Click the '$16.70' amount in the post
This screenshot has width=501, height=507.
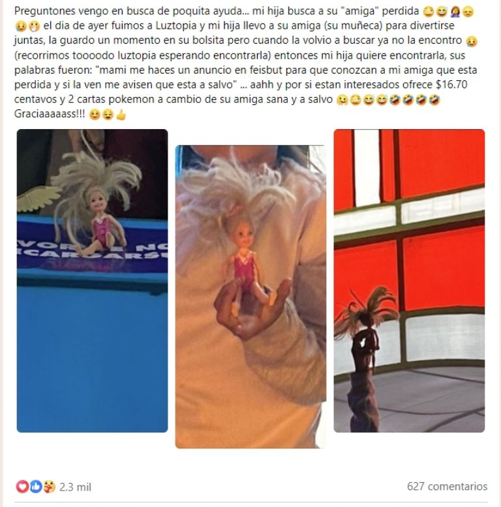pyautogui.click(x=451, y=85)
